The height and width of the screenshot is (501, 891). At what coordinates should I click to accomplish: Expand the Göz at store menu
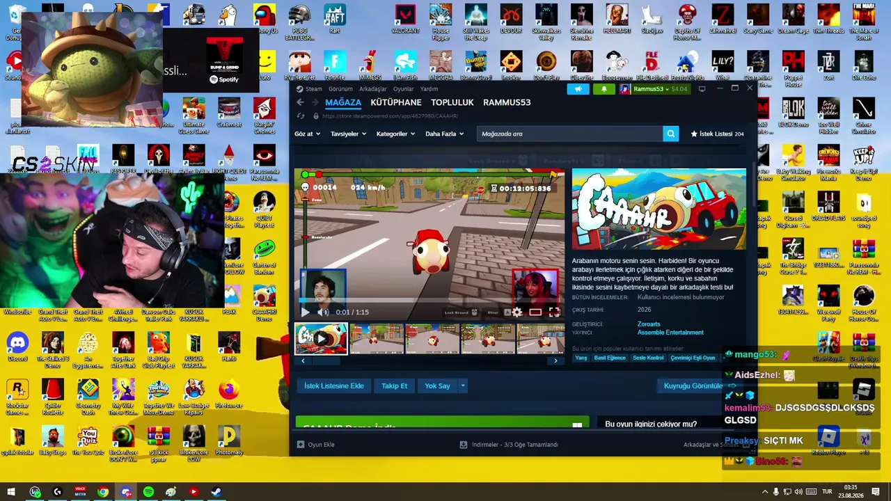click(x=307, y=134)
